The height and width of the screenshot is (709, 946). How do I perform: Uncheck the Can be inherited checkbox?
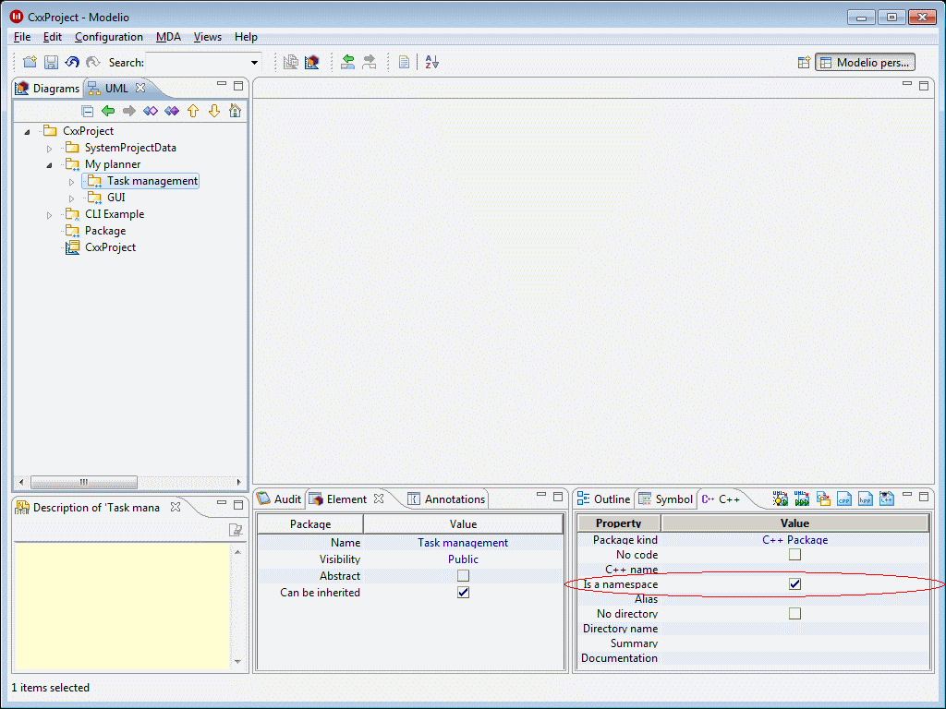point(463,593)
